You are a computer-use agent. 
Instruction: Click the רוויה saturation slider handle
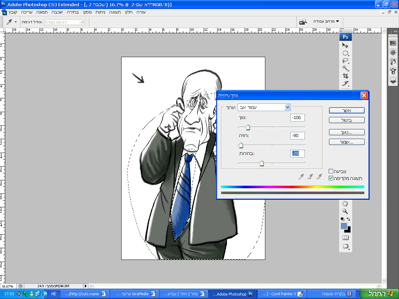pos(241,145)
